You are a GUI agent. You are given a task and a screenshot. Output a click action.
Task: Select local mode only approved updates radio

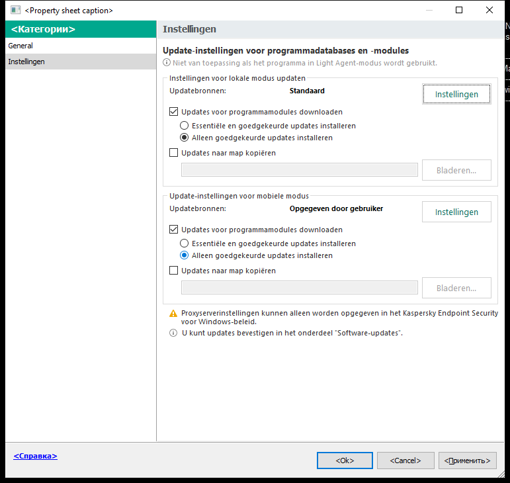pos(184,138)
